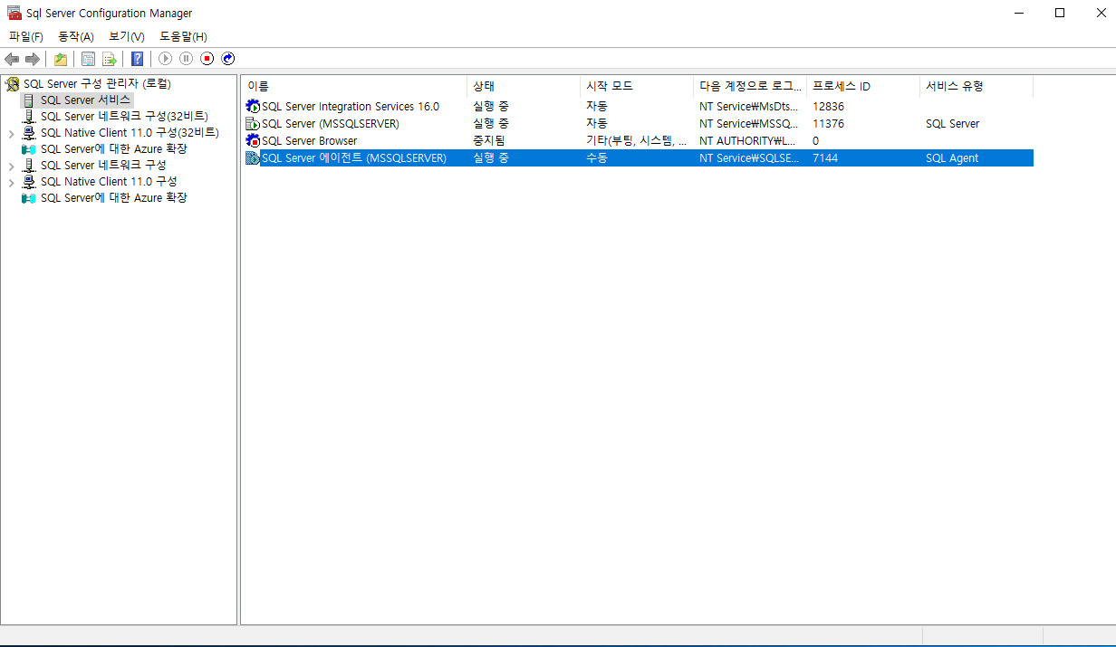Click the SQL Agent service type cell
The image size is (1116, 647).
[x=952, y=158]
